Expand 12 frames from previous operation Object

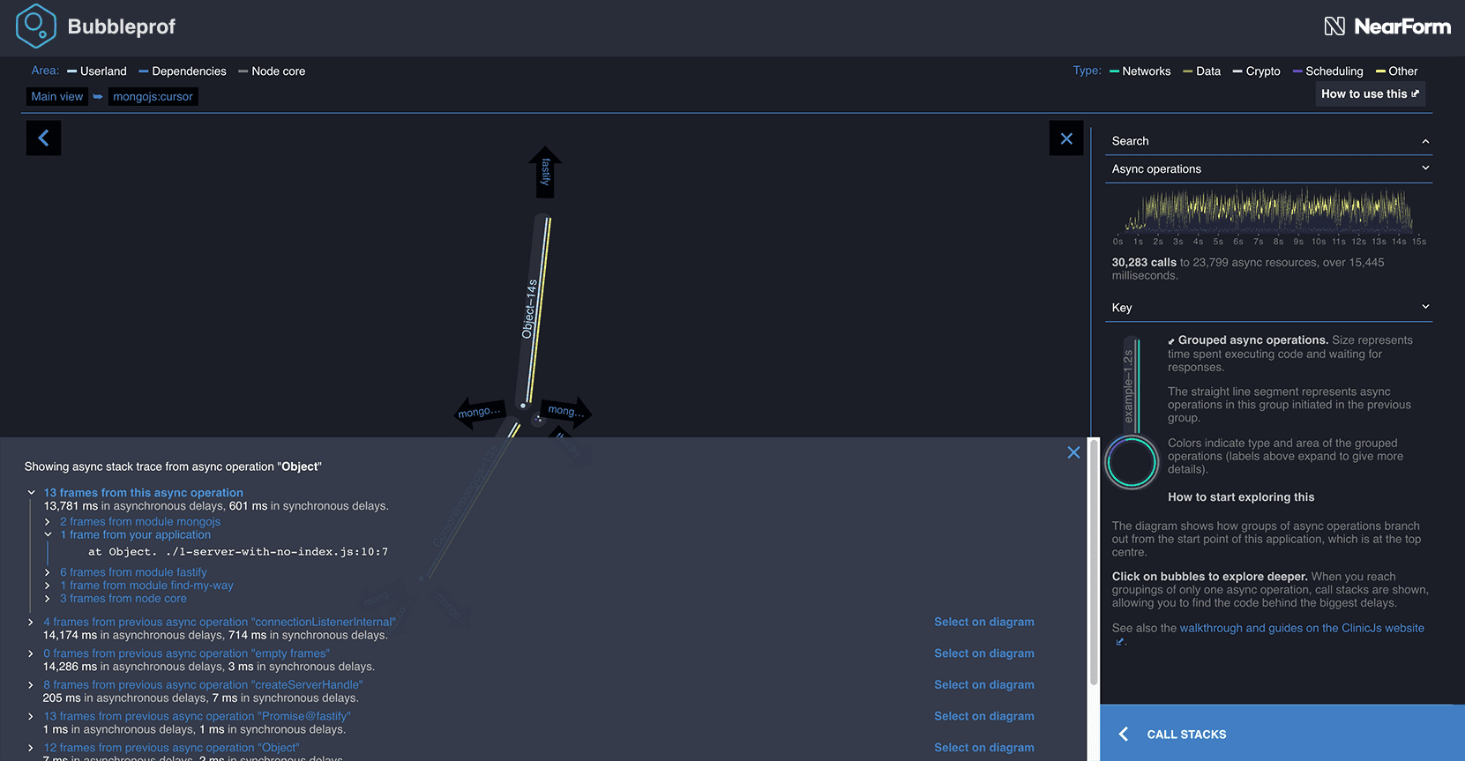171,747
